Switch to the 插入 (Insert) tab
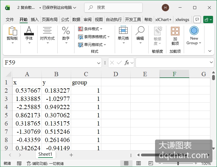 tap(34, 20)
